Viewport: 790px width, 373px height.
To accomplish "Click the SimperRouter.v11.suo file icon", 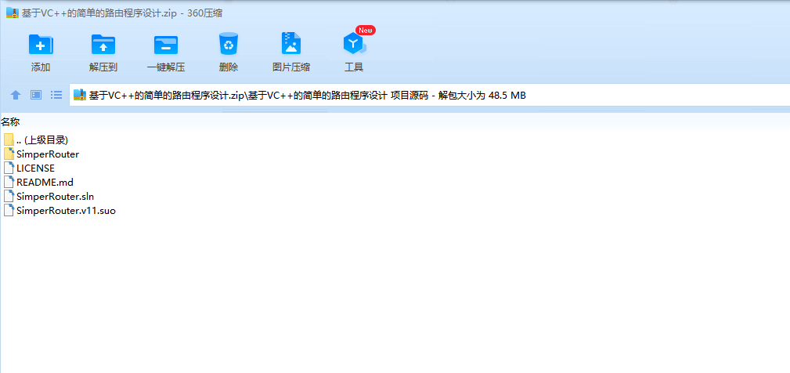I will coord(9,210).
